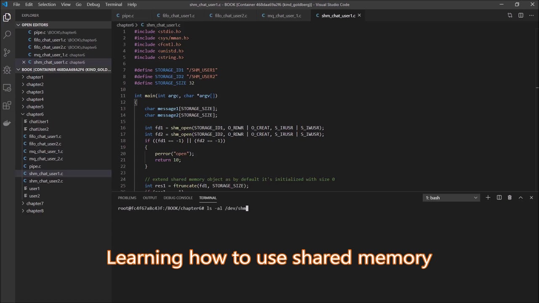The image size is (539, 303).
Task: Create a new terminal
Action: coord(488,197)
